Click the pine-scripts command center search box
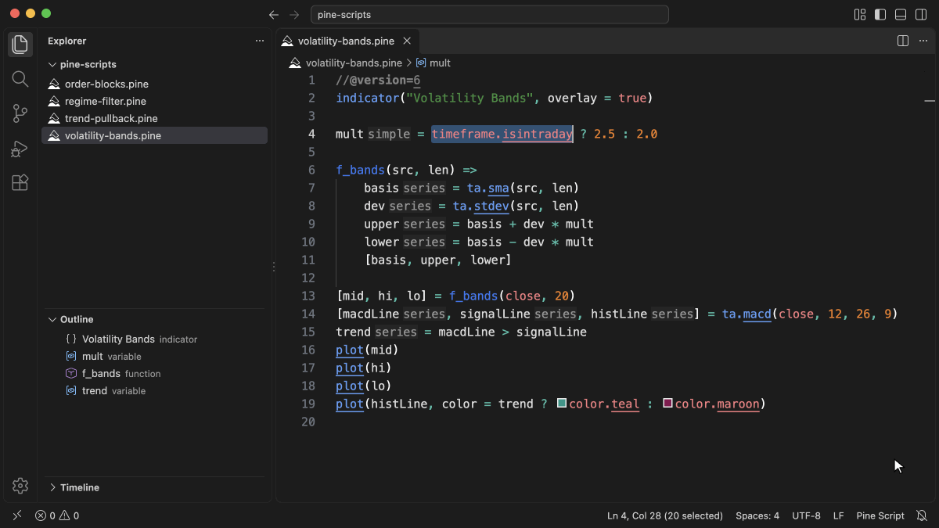Screen dimensions: 939x528 tap(490, 15)
